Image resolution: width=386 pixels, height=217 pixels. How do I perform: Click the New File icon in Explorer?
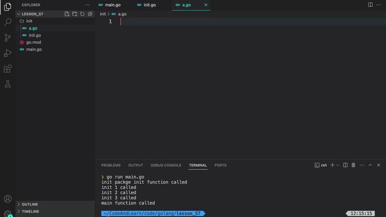tap(67, 14)
